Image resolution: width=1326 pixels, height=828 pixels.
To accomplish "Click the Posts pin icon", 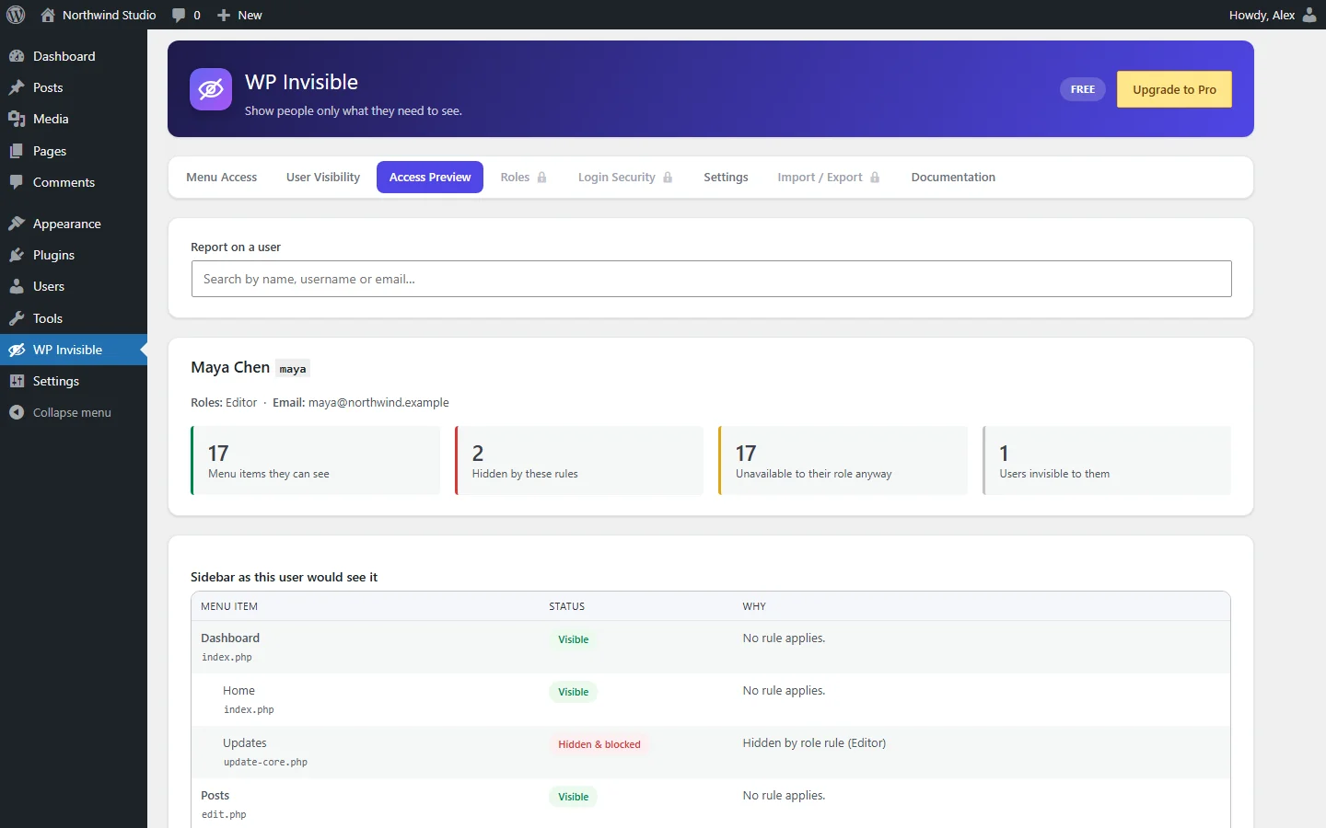I will pyautogui.click(x=17, y=87).
